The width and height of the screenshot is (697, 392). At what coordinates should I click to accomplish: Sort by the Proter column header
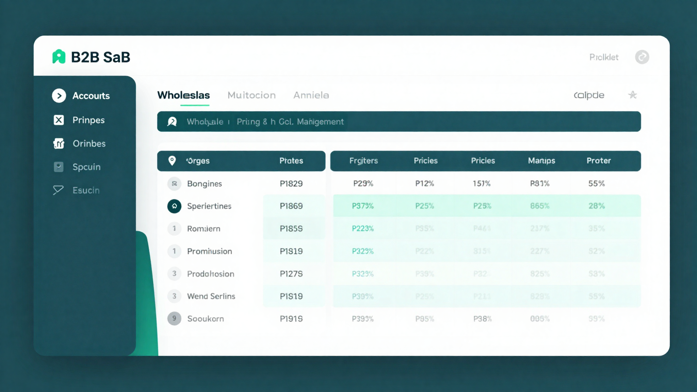599,161
